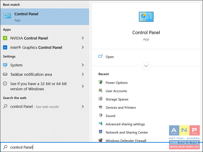Screen dimensions: 203x152
Task: Click the Devices and Printers icon
Action: click(x=100, y=107)
